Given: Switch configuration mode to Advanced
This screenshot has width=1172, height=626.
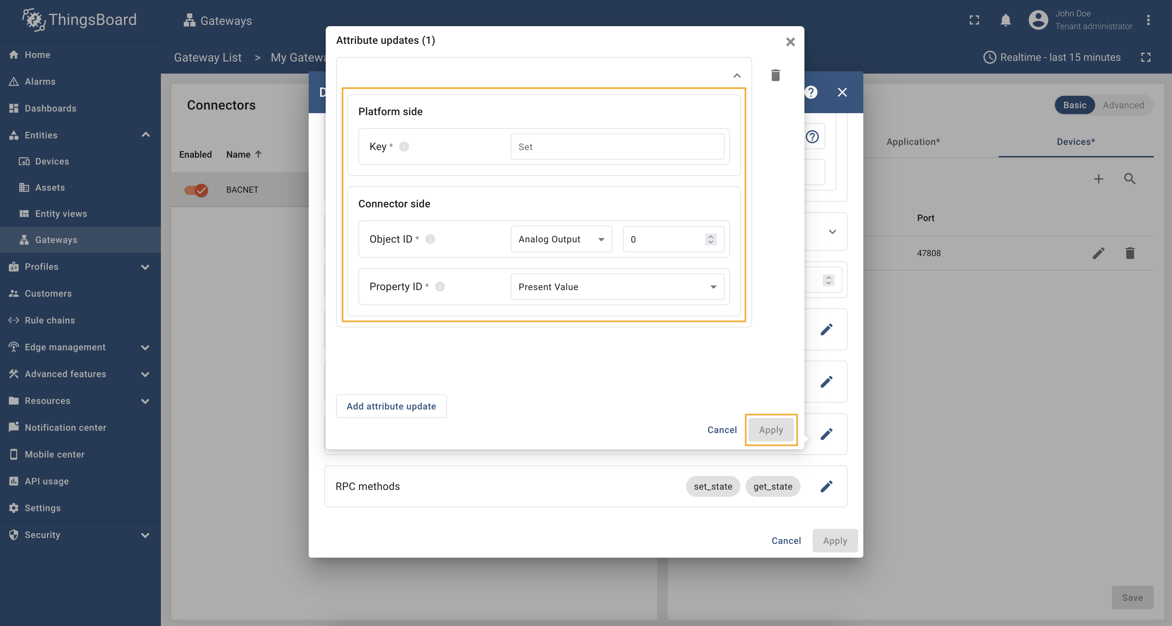Looking at the screenshot, I should 1123,105.
